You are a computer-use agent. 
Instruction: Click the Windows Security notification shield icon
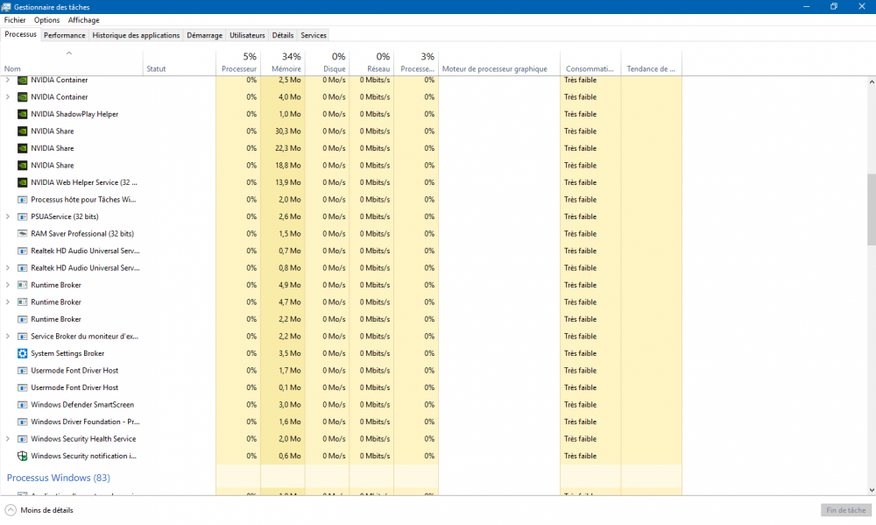[x=23, y=456]
